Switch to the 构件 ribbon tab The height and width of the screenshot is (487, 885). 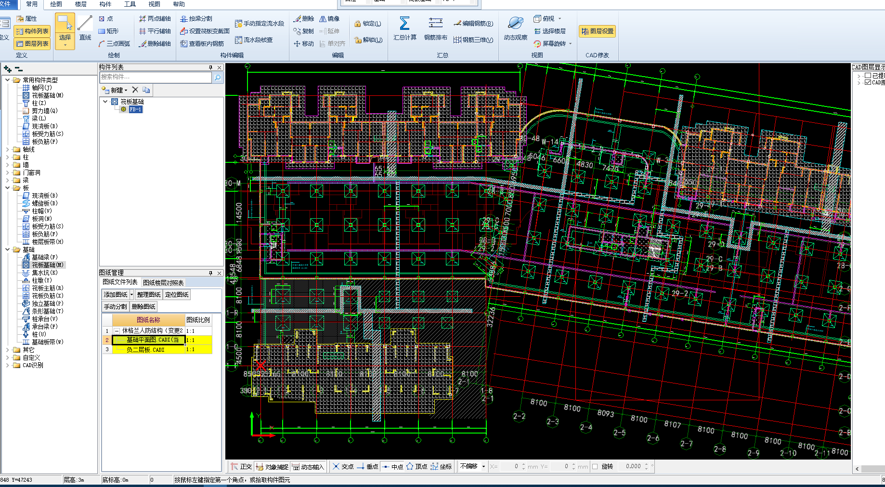(x=105, y=4)
